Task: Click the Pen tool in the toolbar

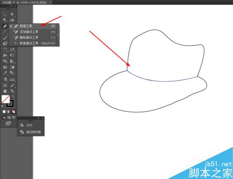Action: pos(5,26)
